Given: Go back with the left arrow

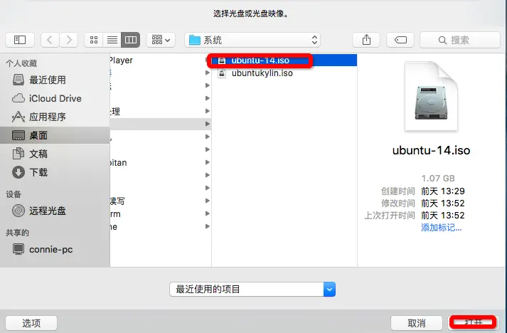Looking at the screenshot, I should tap(50, 40).
